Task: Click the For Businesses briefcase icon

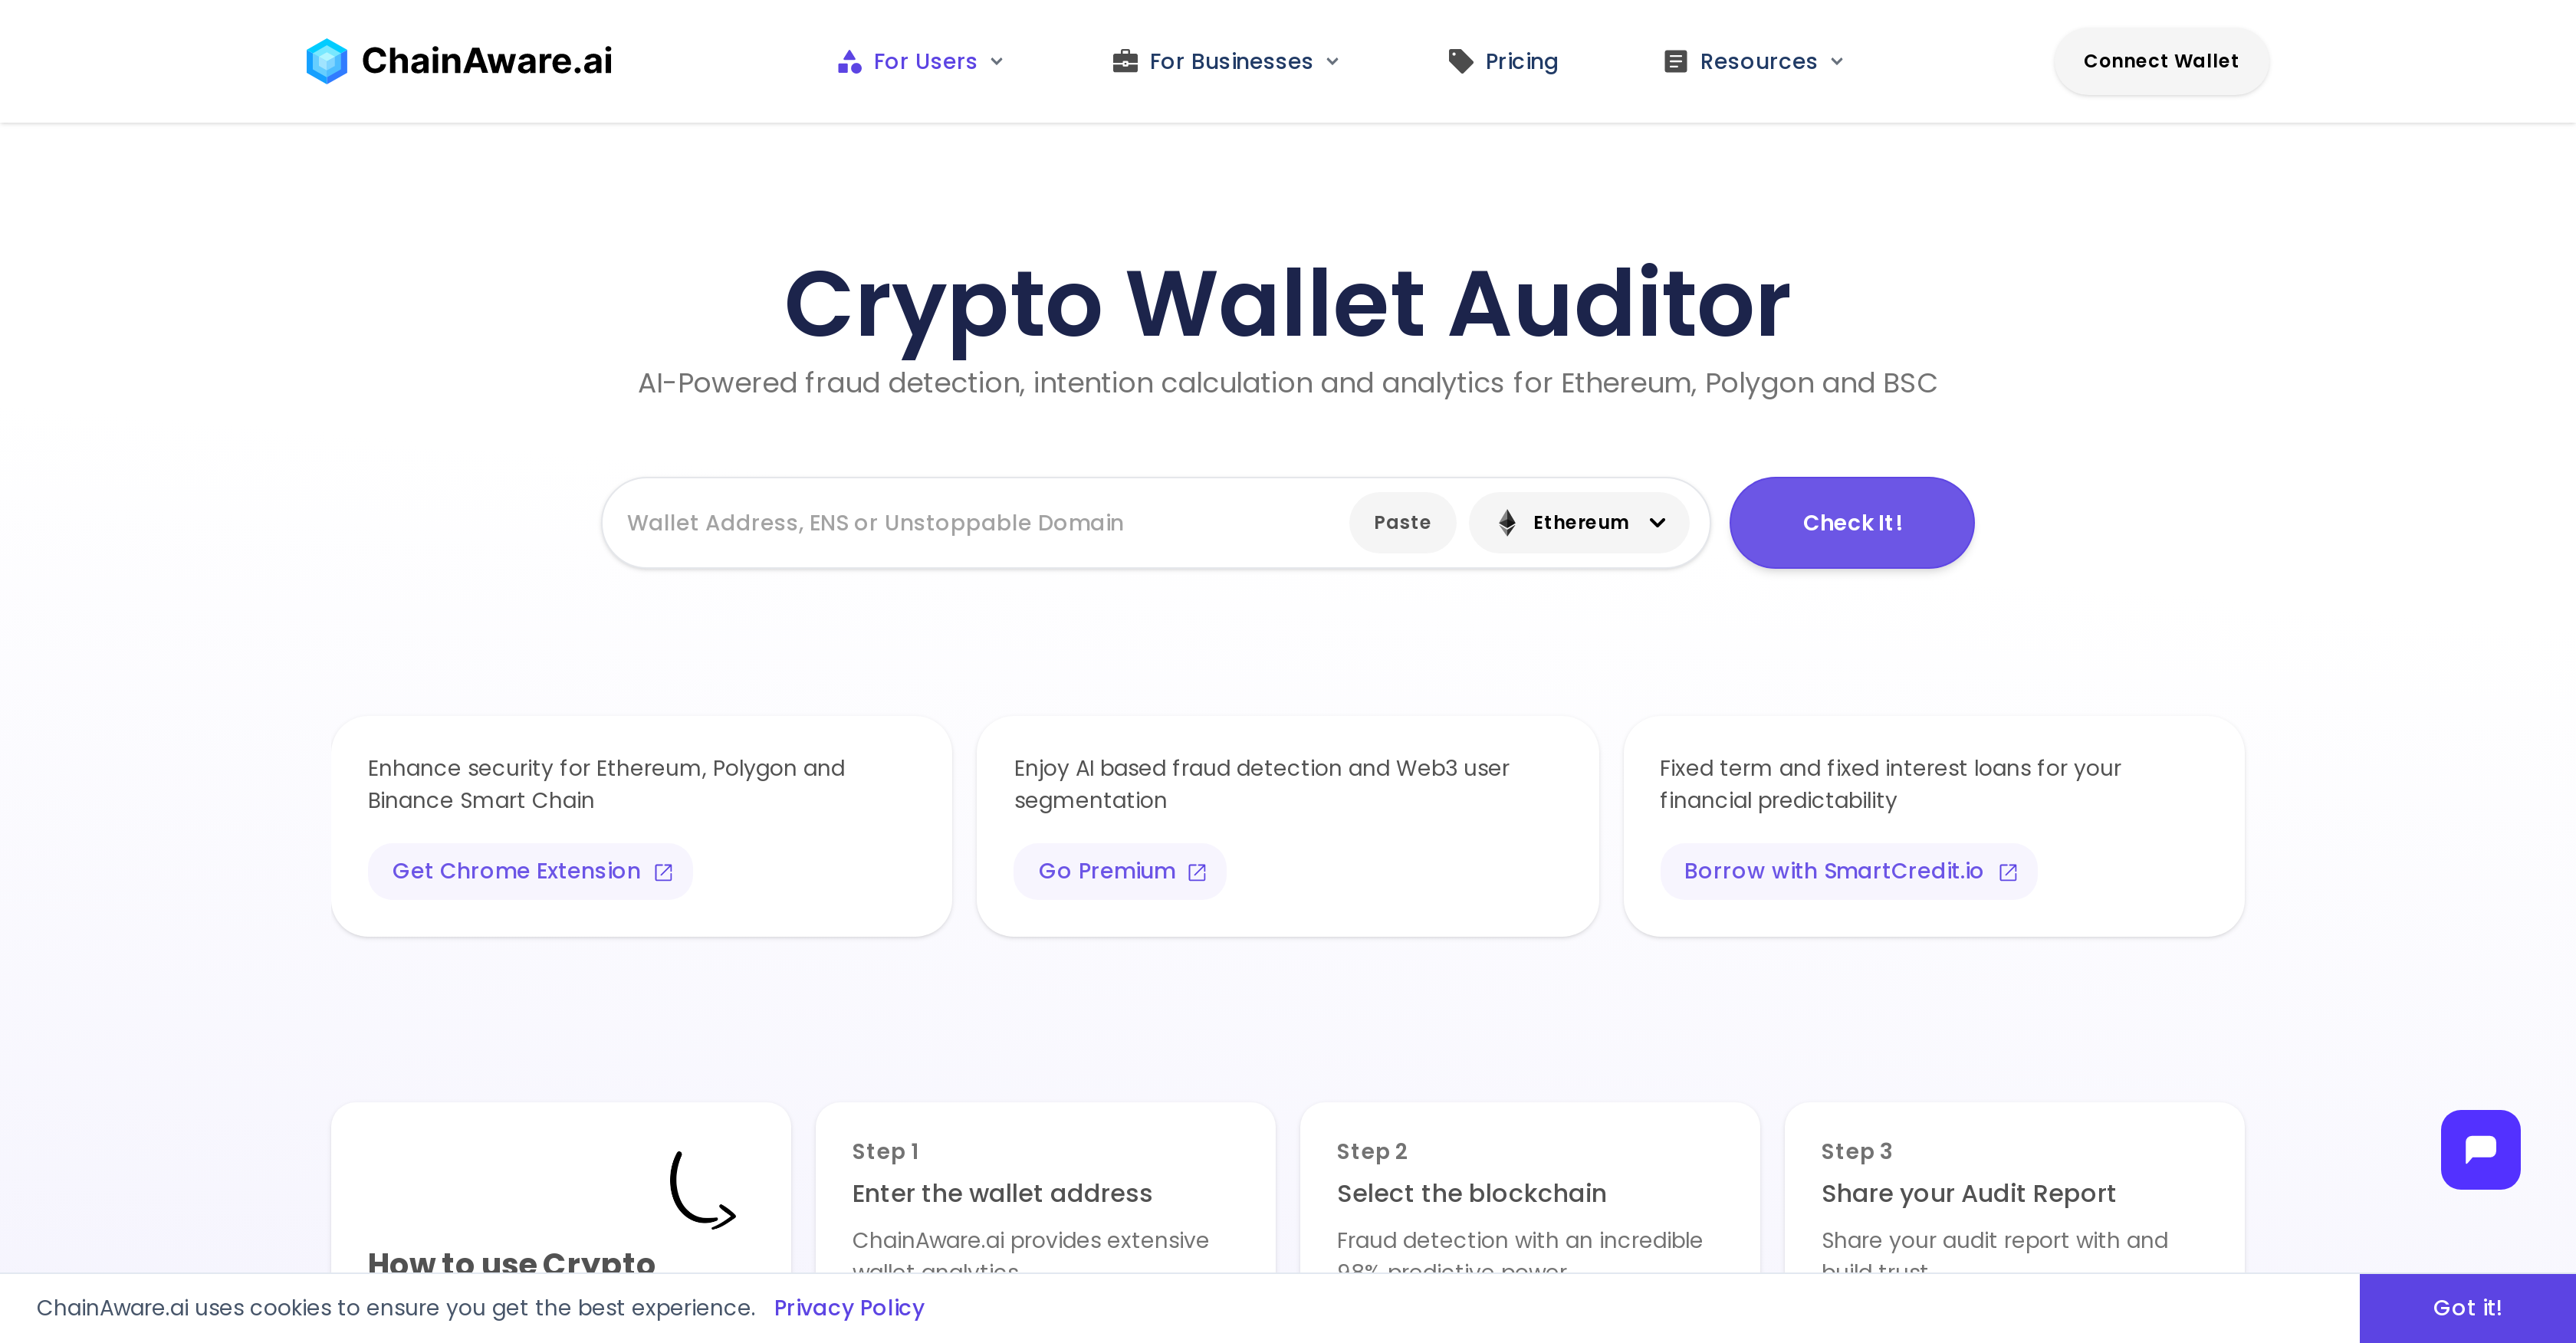Action: click(x=1125, y=60)
